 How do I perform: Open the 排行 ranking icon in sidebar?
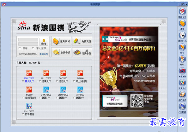(182, 47)
